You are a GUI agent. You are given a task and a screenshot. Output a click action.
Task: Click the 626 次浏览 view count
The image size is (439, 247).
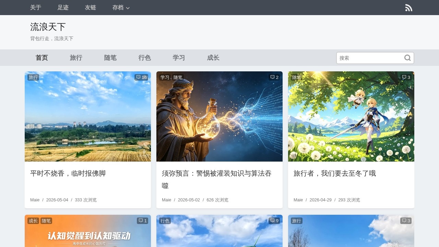tap(217, 200)
